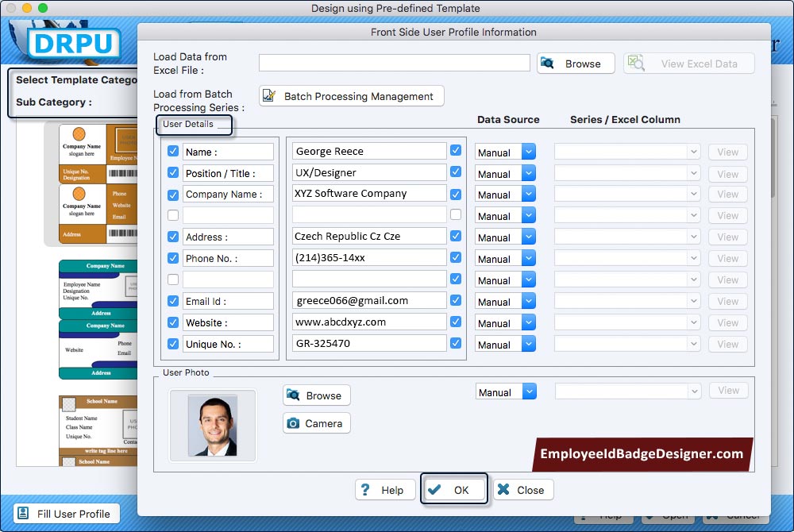Screen dimensions: 794x532
Task: Click the Excel file path input field
Action: 395,63
